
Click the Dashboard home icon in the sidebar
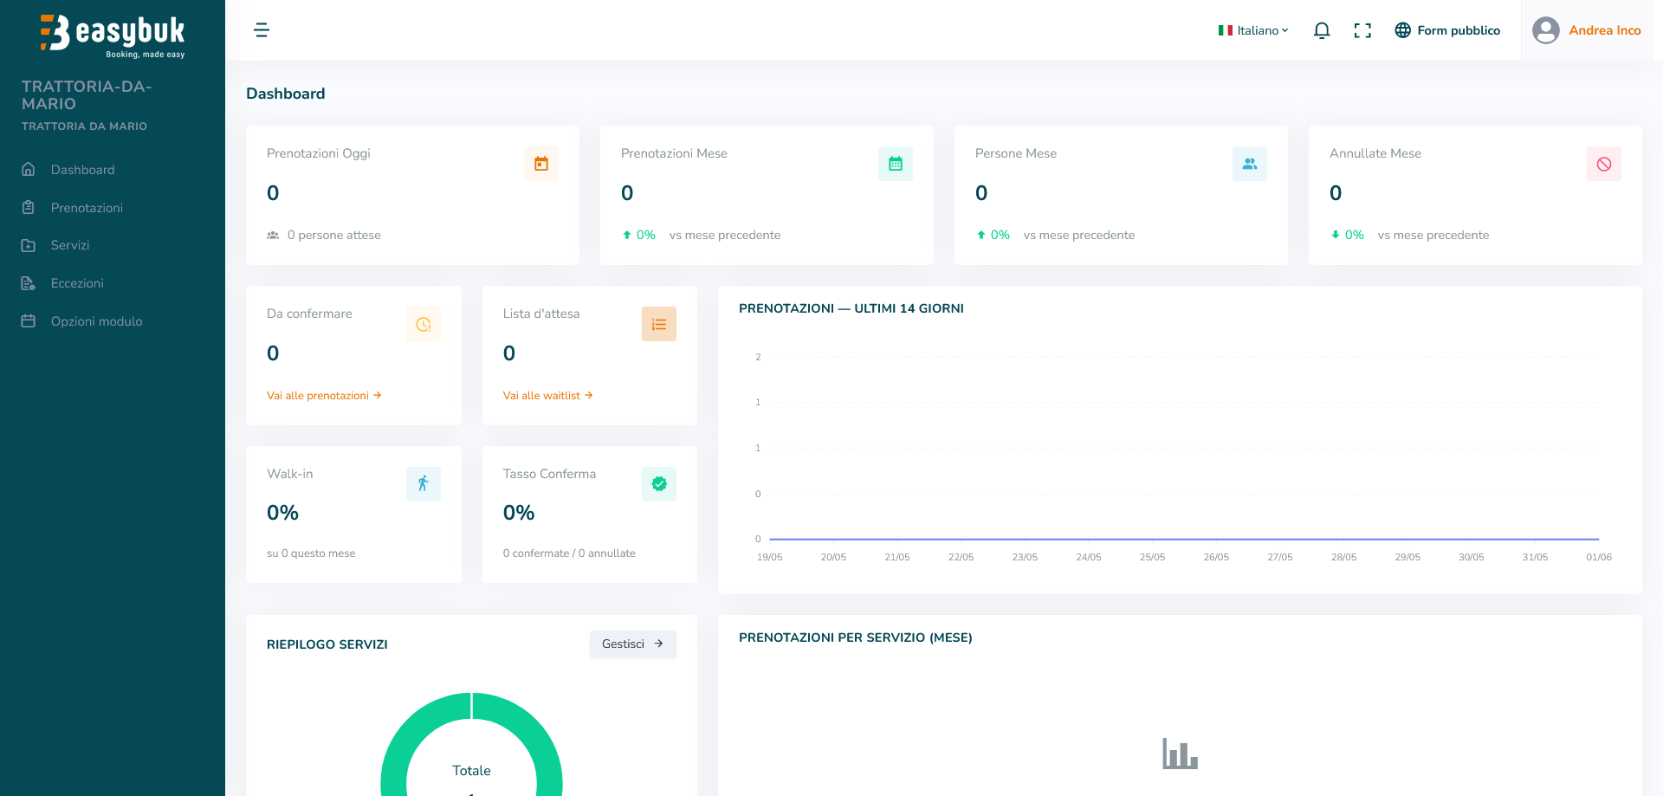pos(29,170)
